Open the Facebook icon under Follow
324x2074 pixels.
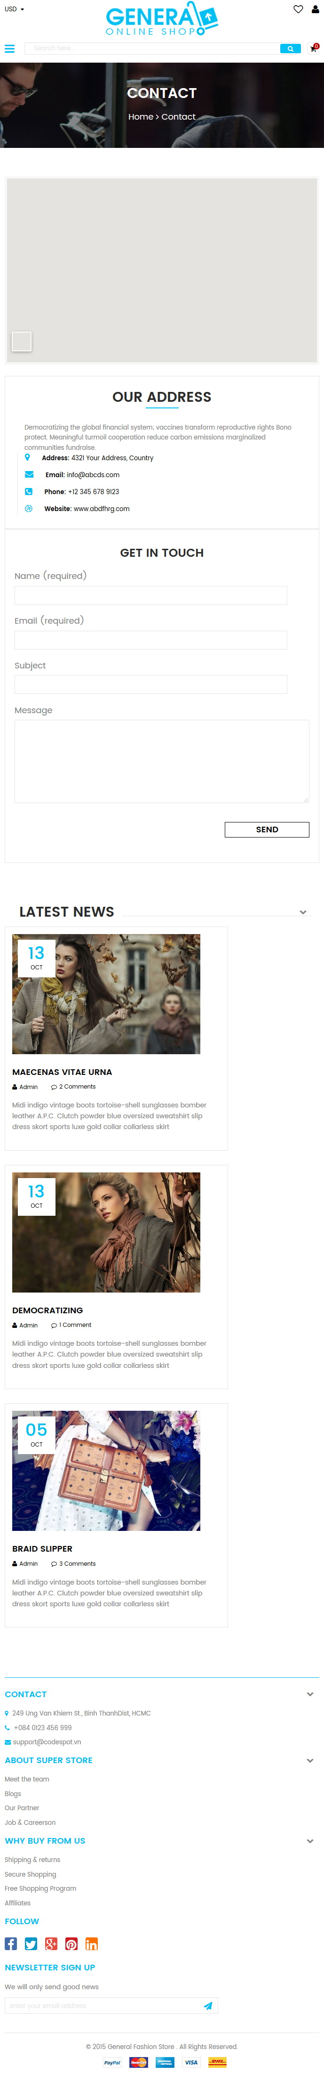coord(10,1944)
